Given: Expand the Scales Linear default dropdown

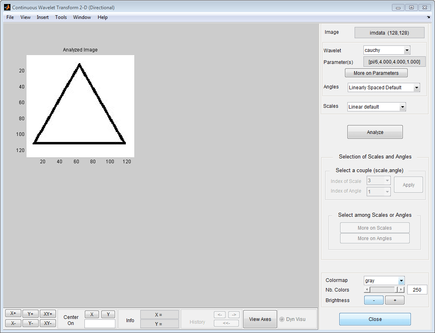Looking at the screenshot, I should click(x=376, y=107).
